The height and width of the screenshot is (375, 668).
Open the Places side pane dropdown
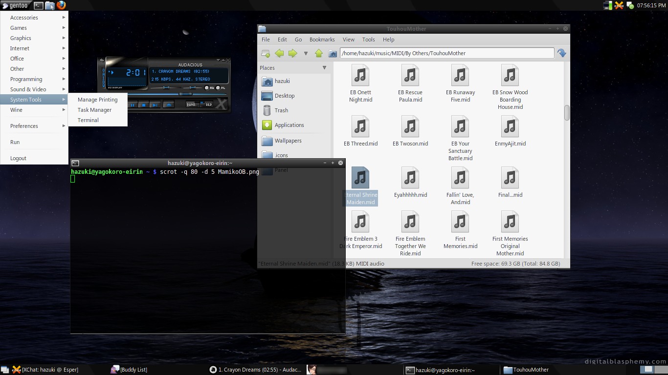[x=324, y=68]
